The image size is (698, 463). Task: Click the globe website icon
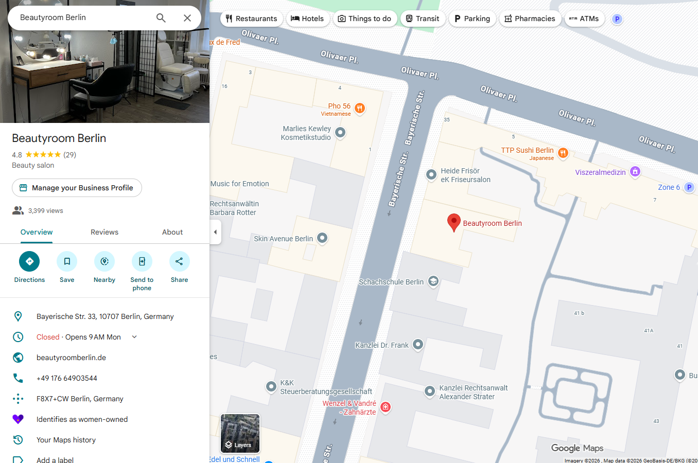(x=18, y=358)
